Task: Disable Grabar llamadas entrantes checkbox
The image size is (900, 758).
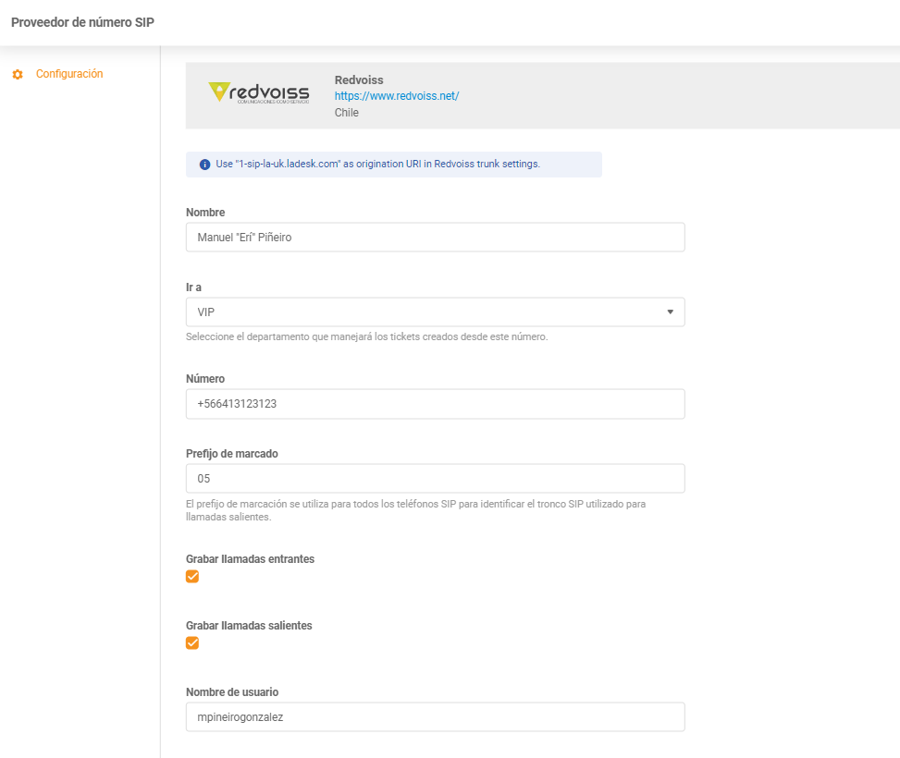Action: 192,577
